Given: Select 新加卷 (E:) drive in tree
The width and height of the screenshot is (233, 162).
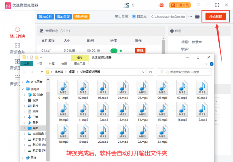Looking at the screenshot, I should 39,139.
